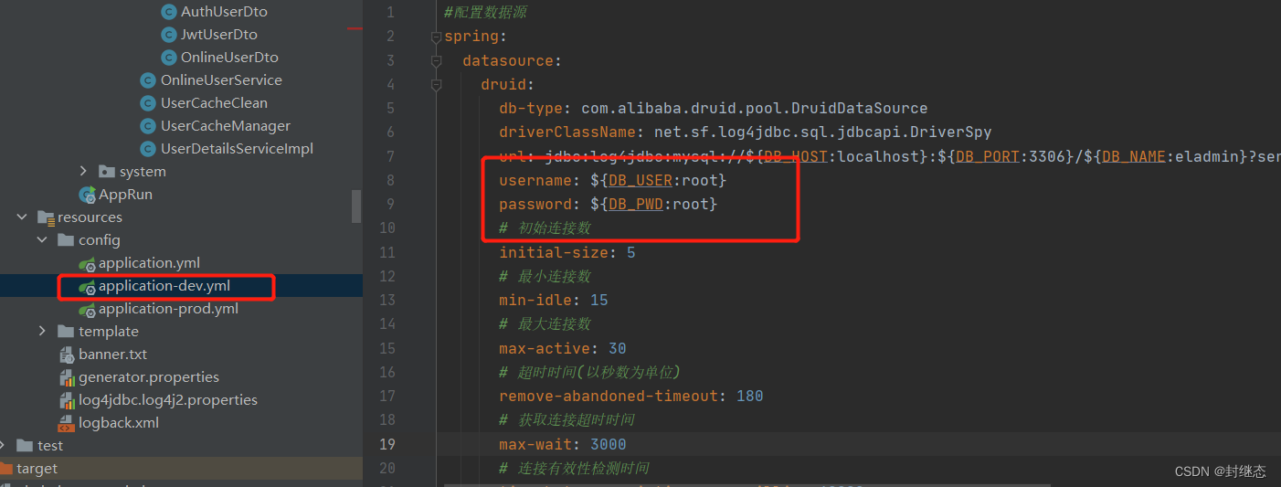Click the log4jdbc.log4j2.properties file icon
1281x487 pixels.
(67, 400)
